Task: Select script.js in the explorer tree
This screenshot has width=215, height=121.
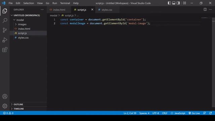Action: coord(23,33)
